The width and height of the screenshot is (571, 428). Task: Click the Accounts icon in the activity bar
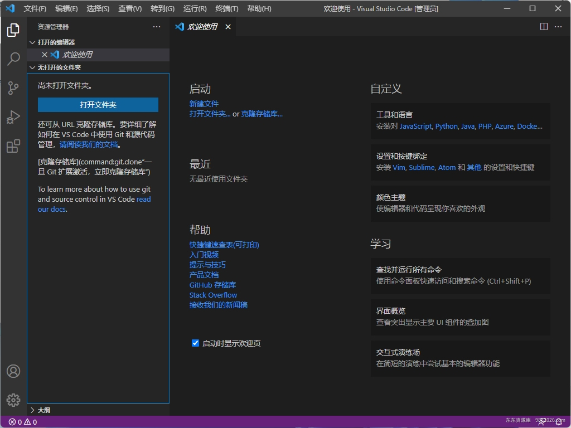(13, 371)
